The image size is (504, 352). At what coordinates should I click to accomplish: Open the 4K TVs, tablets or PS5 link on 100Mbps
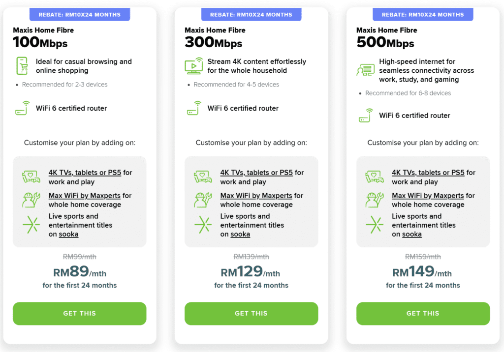tap(86, 173)
